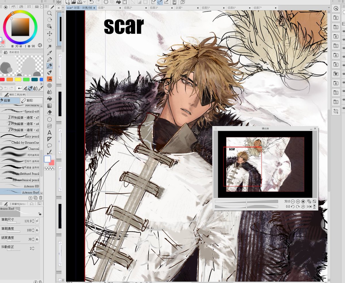This screenshot has width=345, height=283.
Task: Enable snap to ruler in the top toolbar
Action: click(x=154, y=2)
